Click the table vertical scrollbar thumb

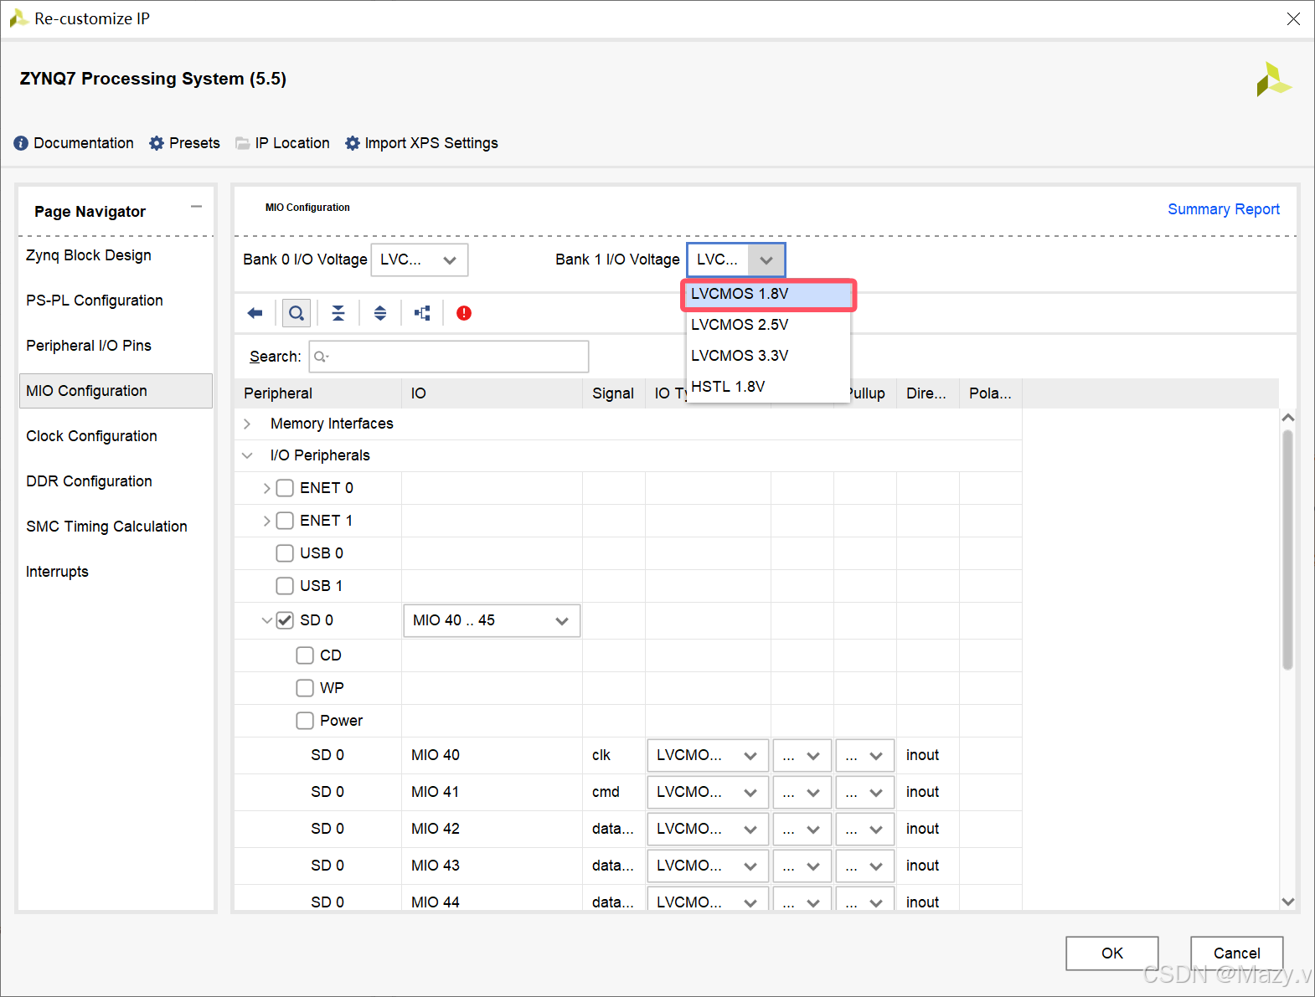point(1288,550)
